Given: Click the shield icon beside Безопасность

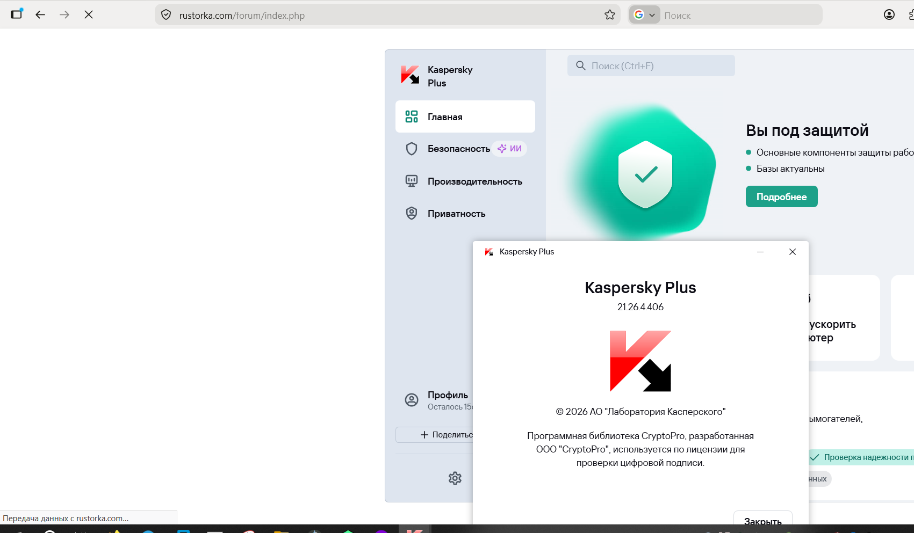Looking at the screenshot, I should tap(412, 149).
